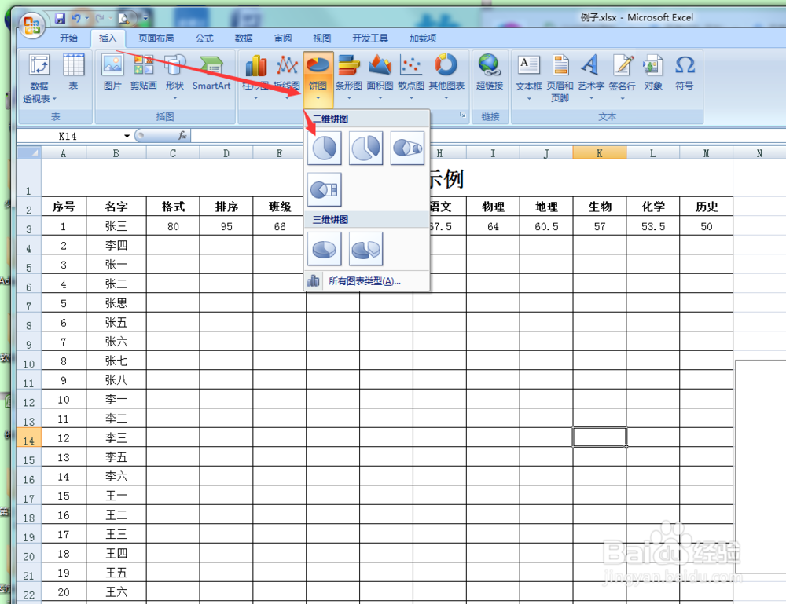Open the Charts group dialog launcher arrow
This screenshot has height=604, width=786.
pyautogui.click(x=464, y=115)
